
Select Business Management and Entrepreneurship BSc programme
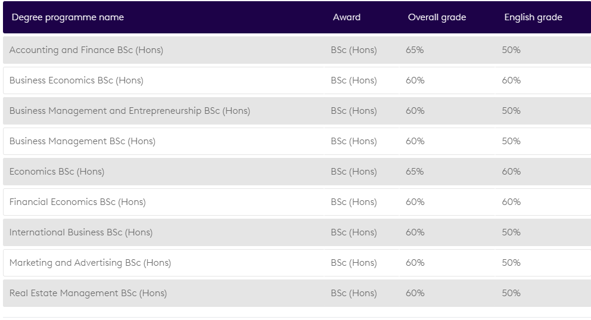point(130,111)
